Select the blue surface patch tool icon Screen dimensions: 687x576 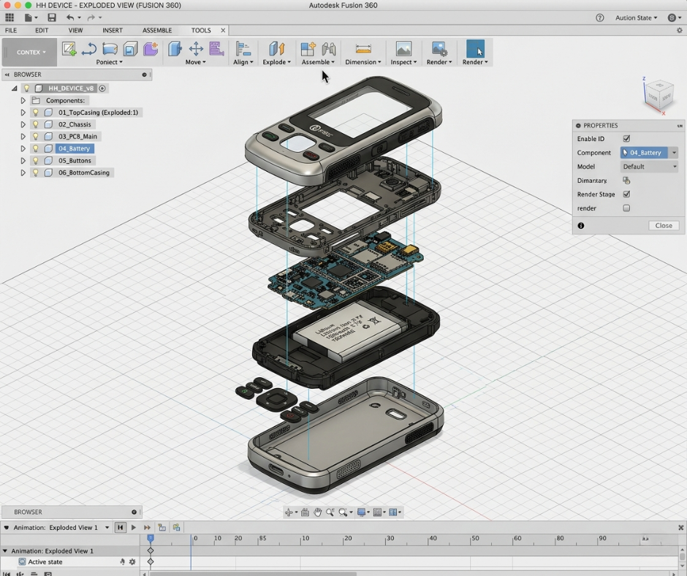110,49
